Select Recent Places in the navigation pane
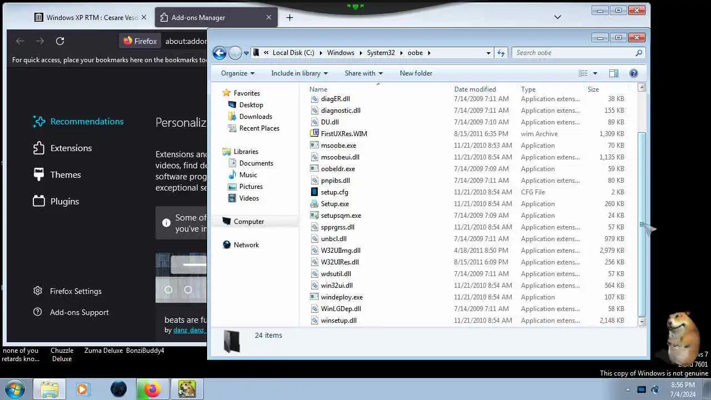Image resolution: width=711 pixels, height=400 pixels. pyautogui.click(x=259, y=128)
